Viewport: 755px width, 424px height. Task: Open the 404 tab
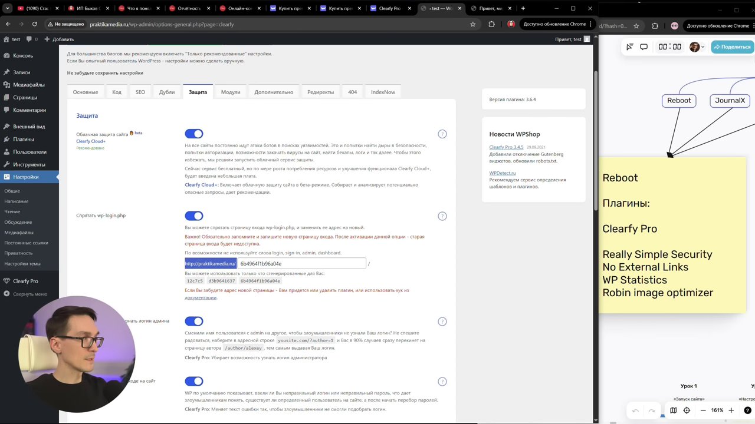[x=352, y=92]
